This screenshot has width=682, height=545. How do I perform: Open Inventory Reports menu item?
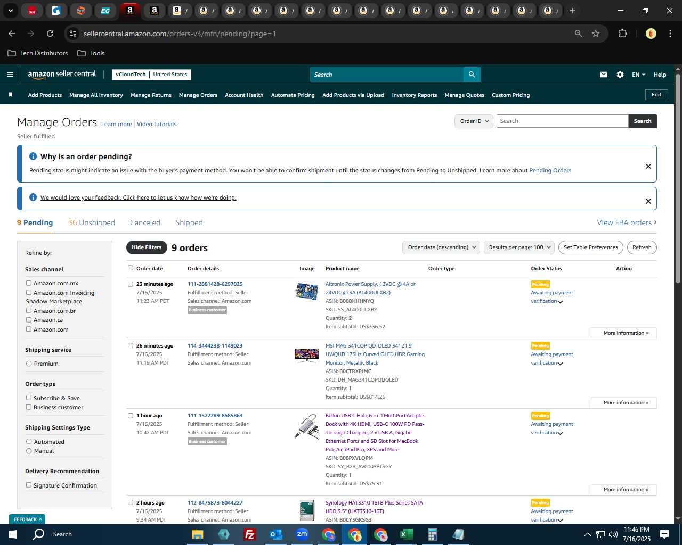tap(415, 95)
